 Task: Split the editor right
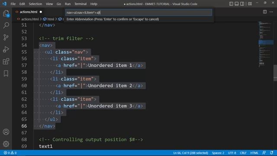point(264,12)
